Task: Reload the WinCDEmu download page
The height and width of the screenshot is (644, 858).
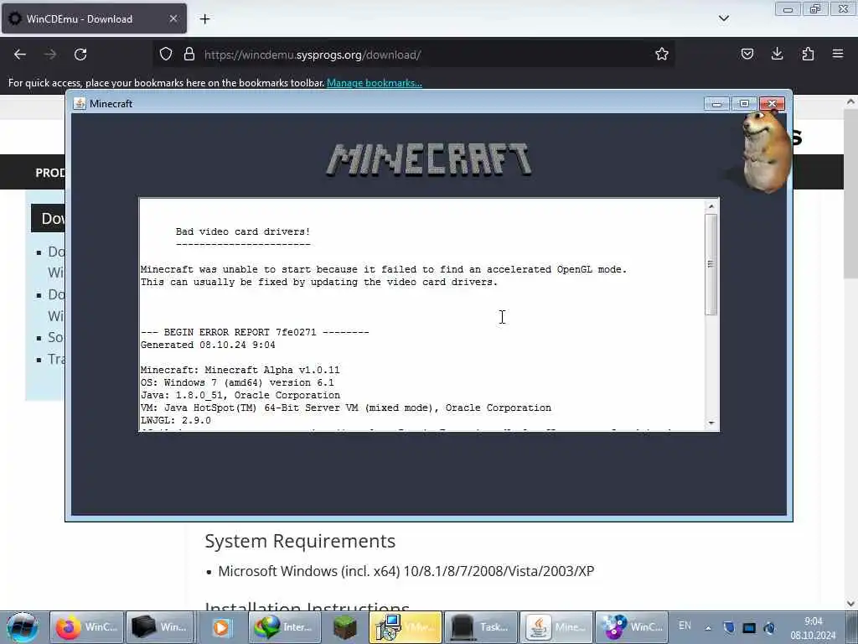Action: coord(80,55)
